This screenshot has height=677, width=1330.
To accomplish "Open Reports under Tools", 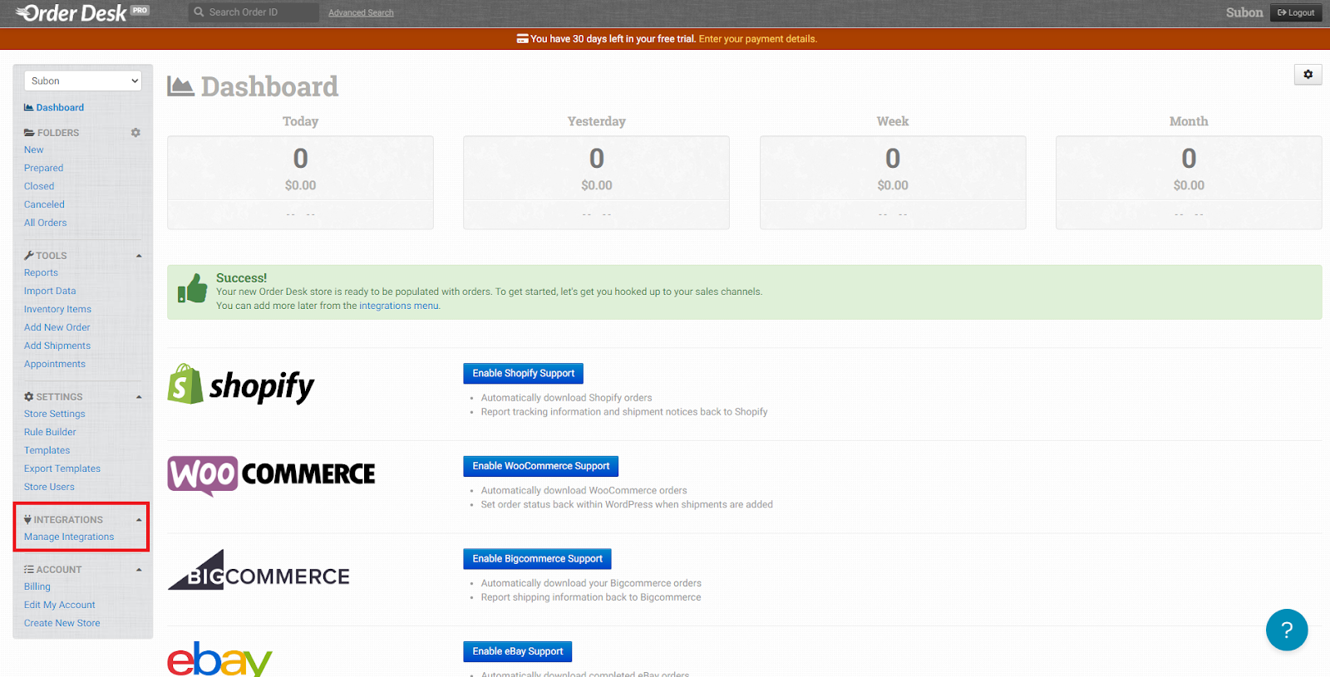I will pyautogui.click(x=41, y=273).
